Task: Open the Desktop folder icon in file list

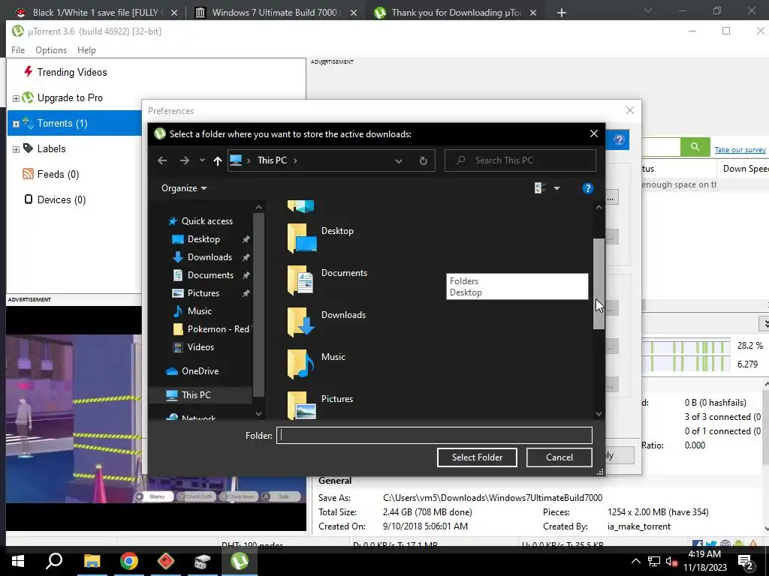Action: click(x=302, y=238)
